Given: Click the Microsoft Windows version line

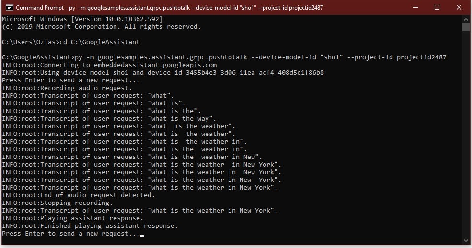Looking at the screenshot, I should tap(82, 19).
